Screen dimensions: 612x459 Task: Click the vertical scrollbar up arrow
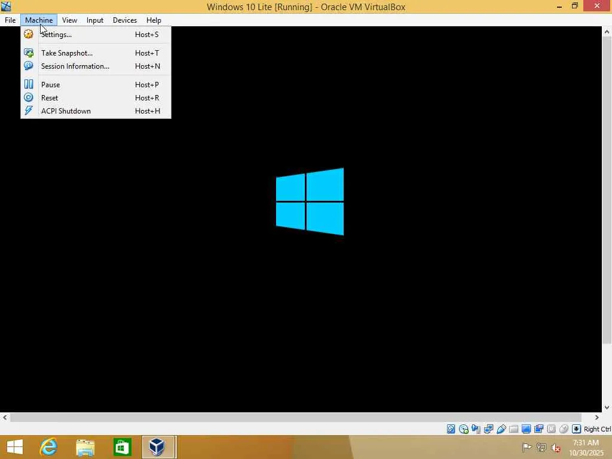pyautogui.click(x=607, y=32)
